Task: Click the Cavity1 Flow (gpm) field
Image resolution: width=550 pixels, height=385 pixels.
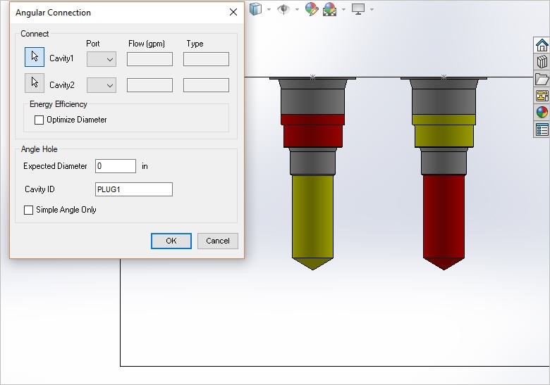Action: click(x=149, y=59)
